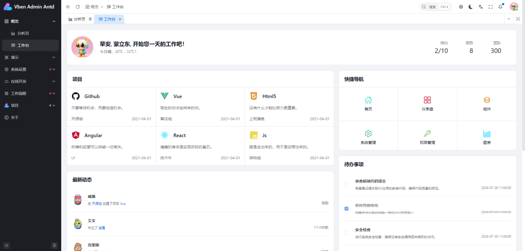Check the 审查前端代码提交 todo checkbox
Screen dimensions: 525x251
click(x=347, y=184)
